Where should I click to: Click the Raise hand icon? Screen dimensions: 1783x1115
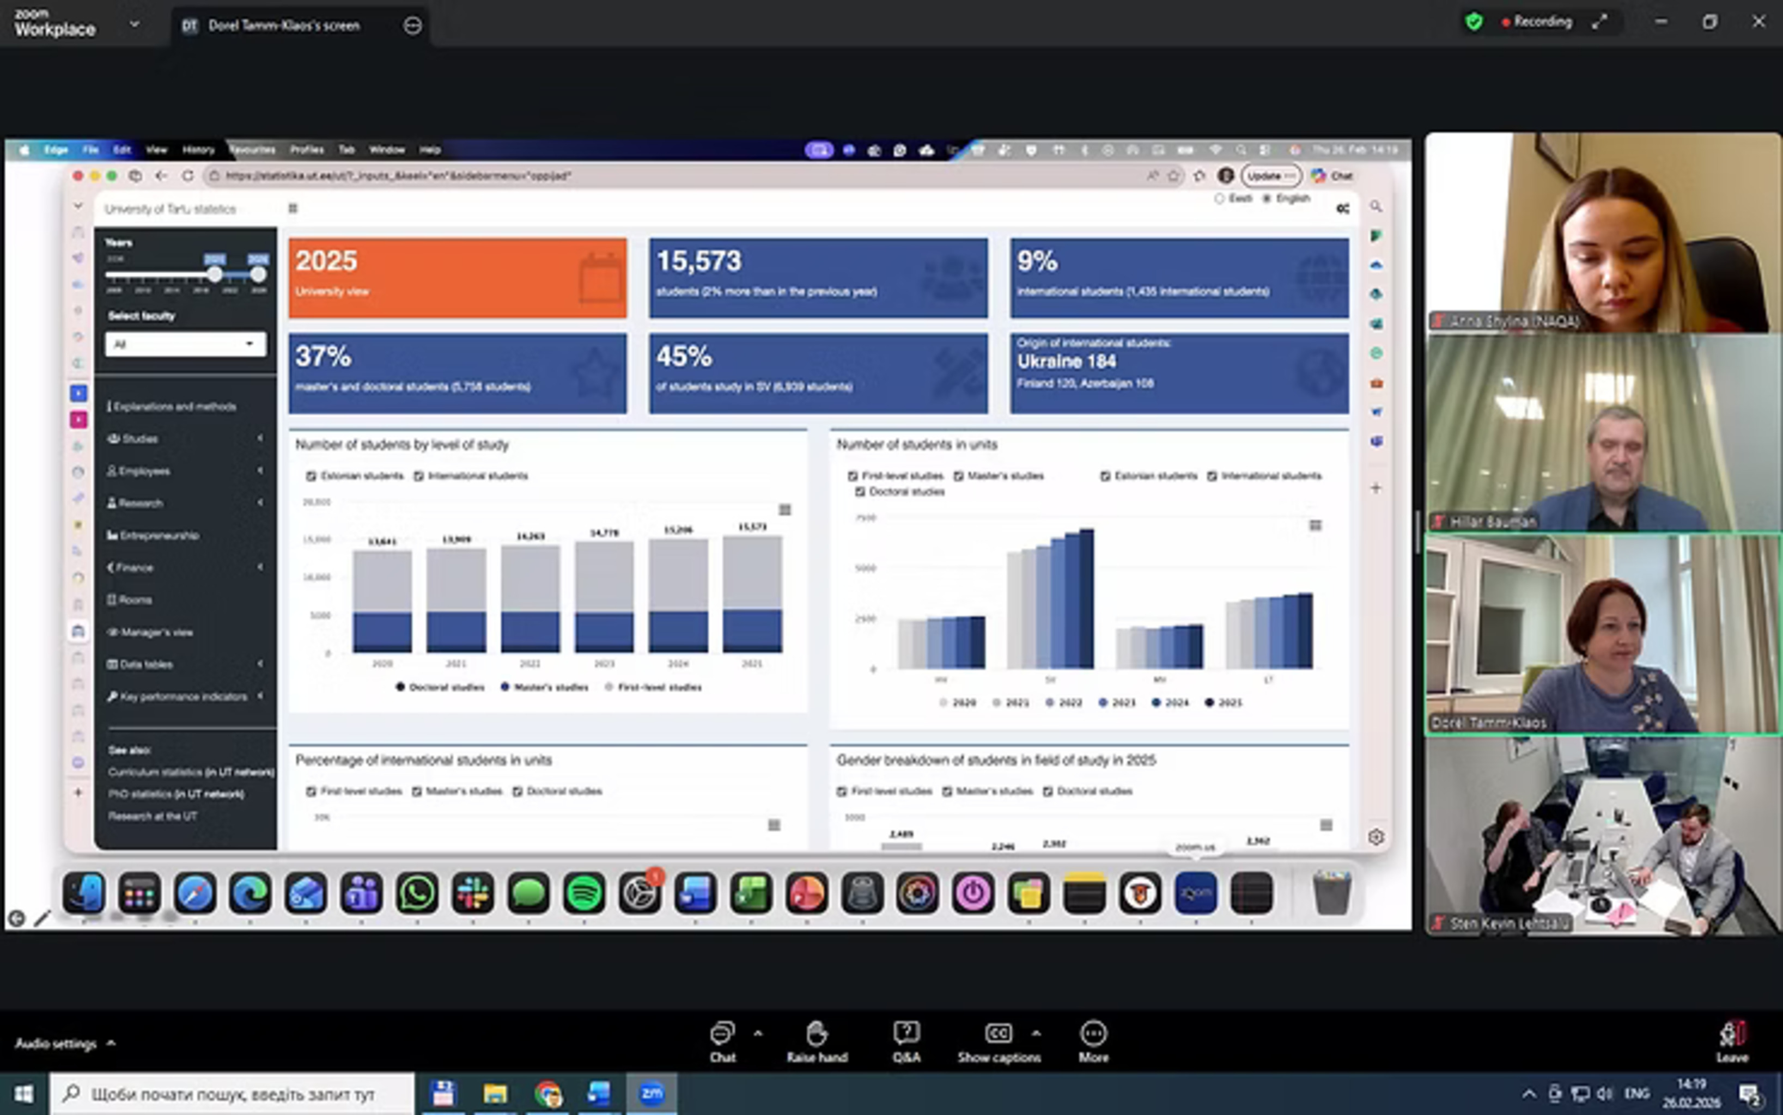[816, 1034]
